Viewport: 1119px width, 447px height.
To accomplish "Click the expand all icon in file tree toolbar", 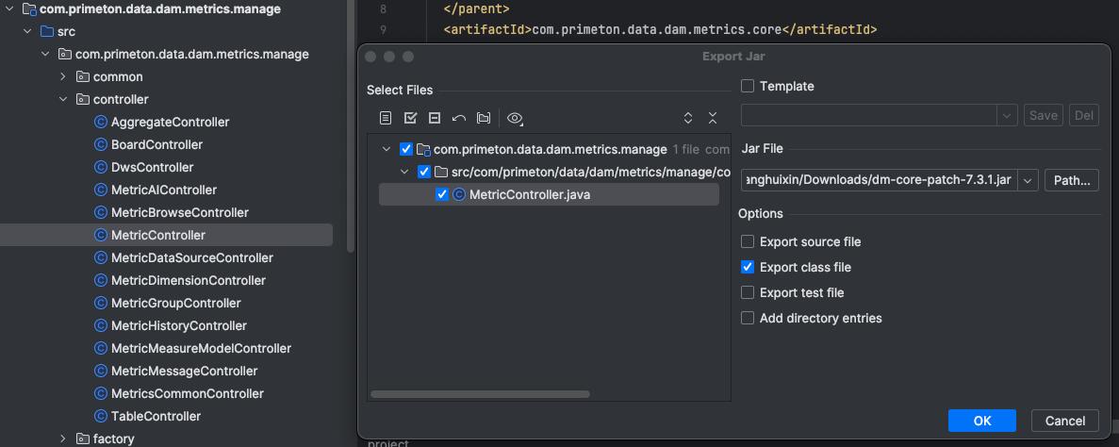I will point(688,118).
